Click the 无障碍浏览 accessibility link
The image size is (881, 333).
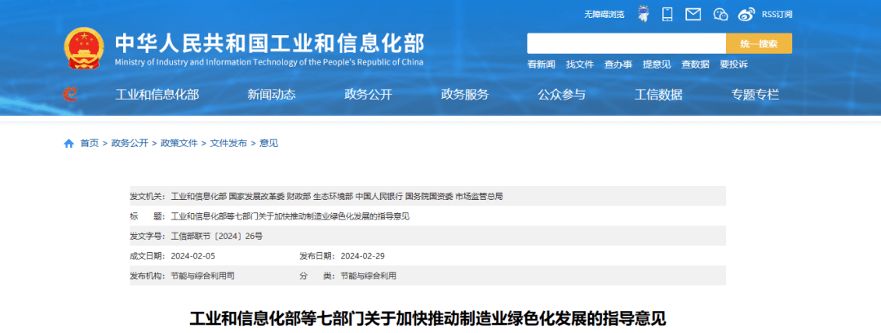tap(604, 15)
